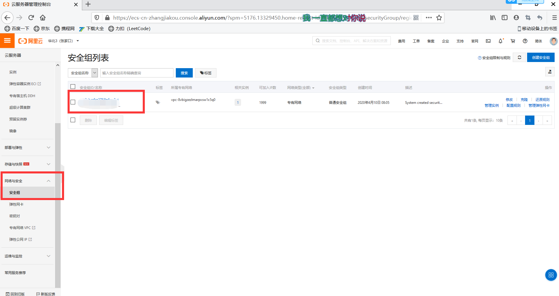Open the help question mark icon
Viewport: 559px width, 296px height.
tap(525, 41)
